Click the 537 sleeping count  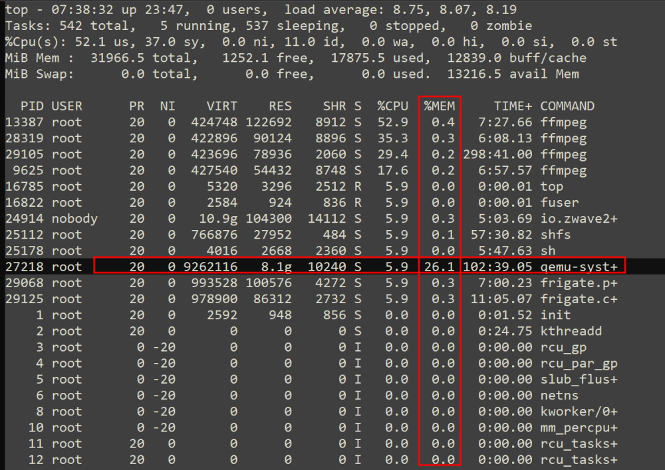(257, 26)
